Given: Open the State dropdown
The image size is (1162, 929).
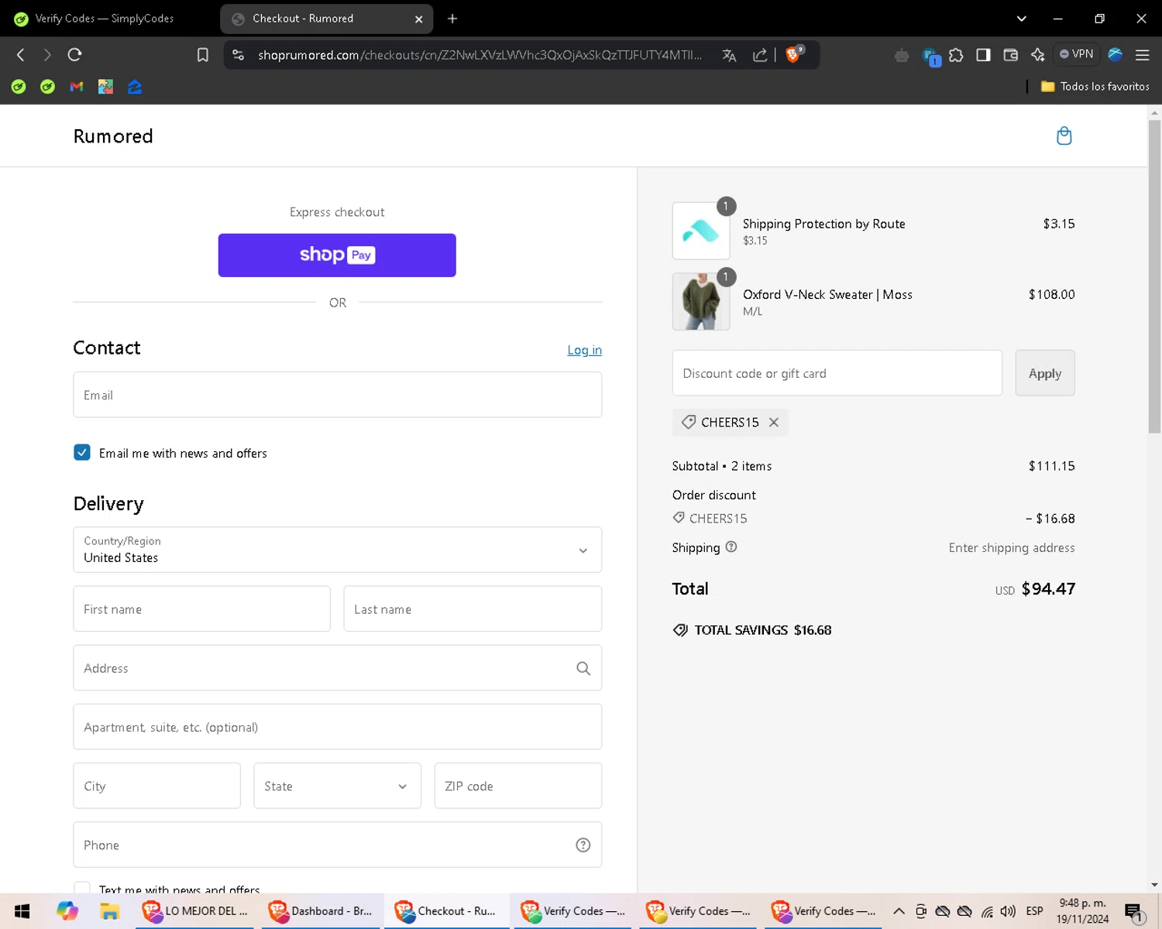Looking at the screenshot, I should click(337, 786).
